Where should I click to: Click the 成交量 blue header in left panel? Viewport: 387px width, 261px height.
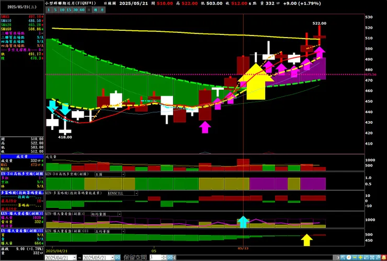(x=22, y=157)
